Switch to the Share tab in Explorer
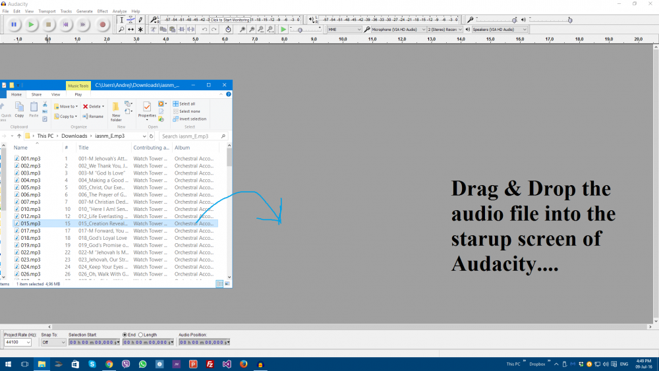 tap(36, 94)
